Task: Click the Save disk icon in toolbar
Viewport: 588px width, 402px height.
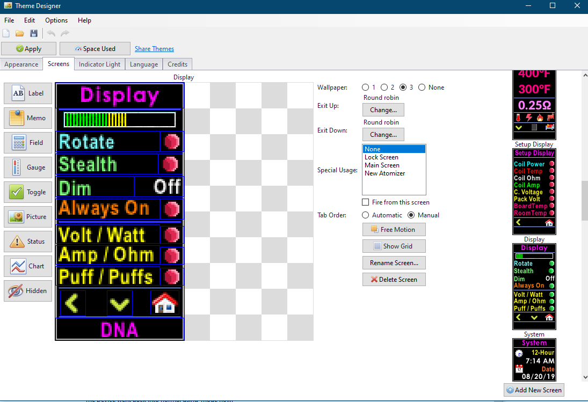Action: point(34,33)
